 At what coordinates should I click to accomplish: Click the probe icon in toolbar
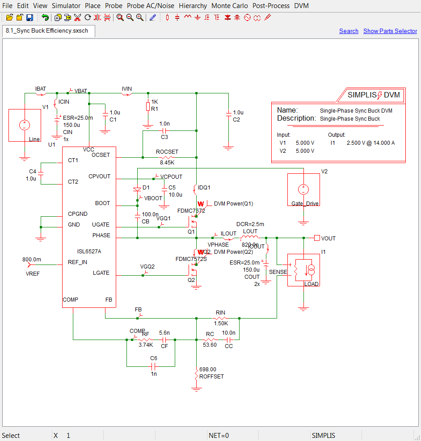[x=267, y=17]
